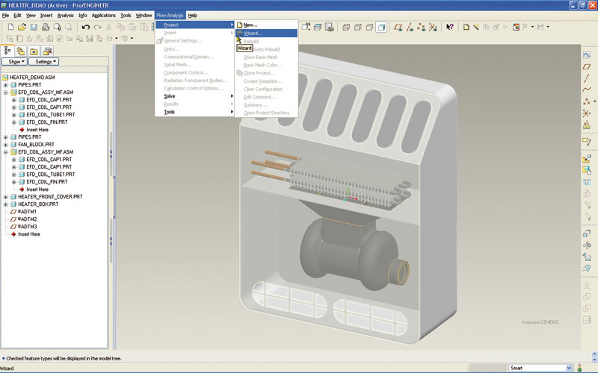
Task: Toggle coordinate systems display
Action: [x=433, y=27]
